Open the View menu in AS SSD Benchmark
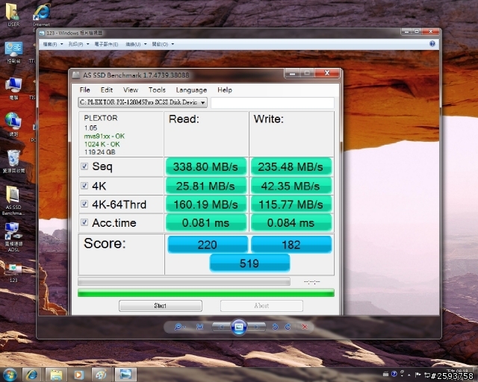 click(131, 90)
